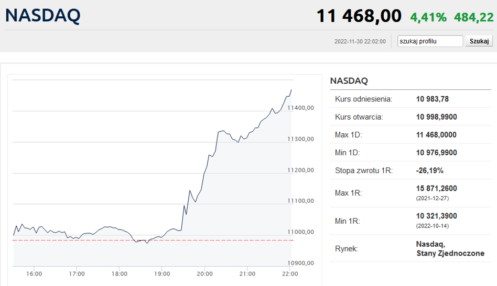This screenshot has width=497, height=286.
Task: Click the 'Min 1R:' label
Action: pos(348,221)
